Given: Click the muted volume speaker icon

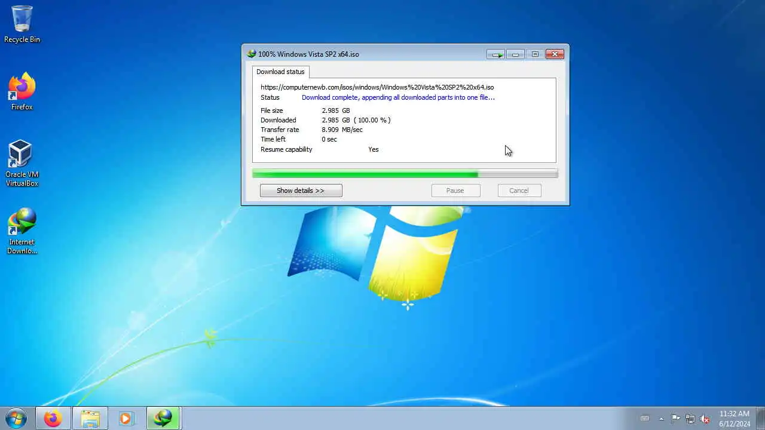Looking at the screenshot, I should [705, 419].
